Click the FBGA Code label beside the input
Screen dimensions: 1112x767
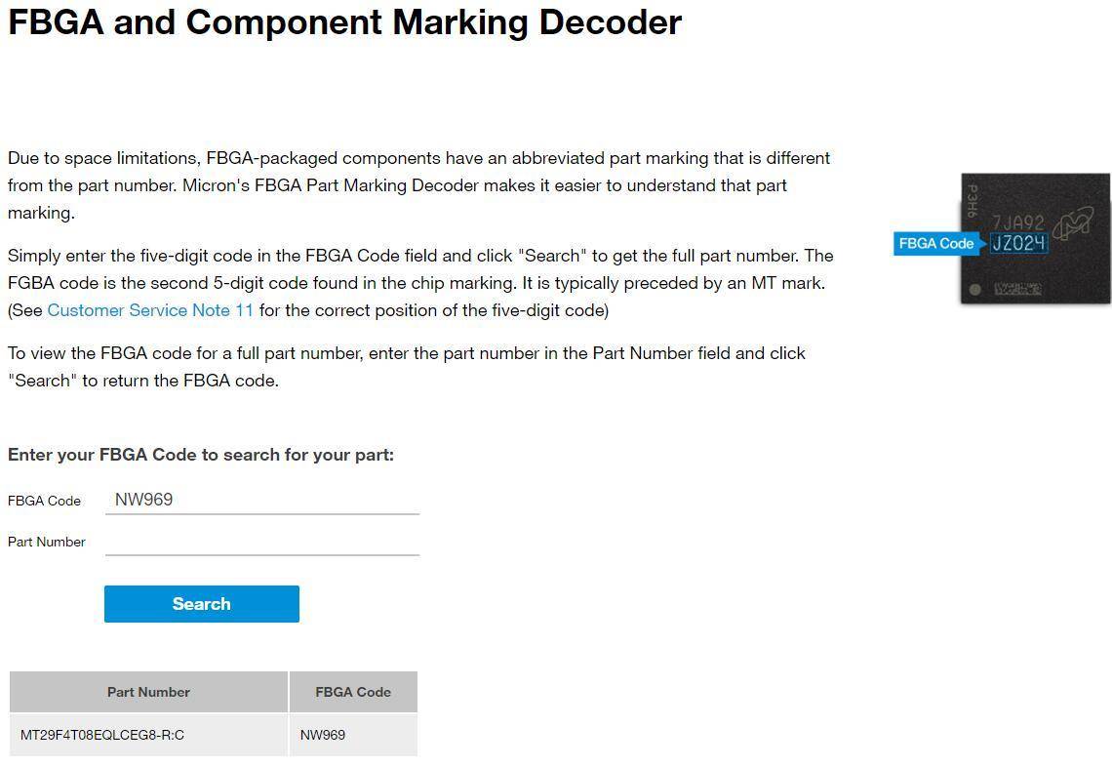pyautogui.click(x=44, y=501)
